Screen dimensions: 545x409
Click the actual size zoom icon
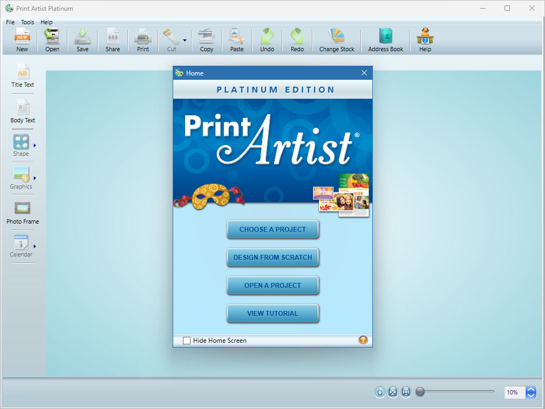[x=406, y=392]
